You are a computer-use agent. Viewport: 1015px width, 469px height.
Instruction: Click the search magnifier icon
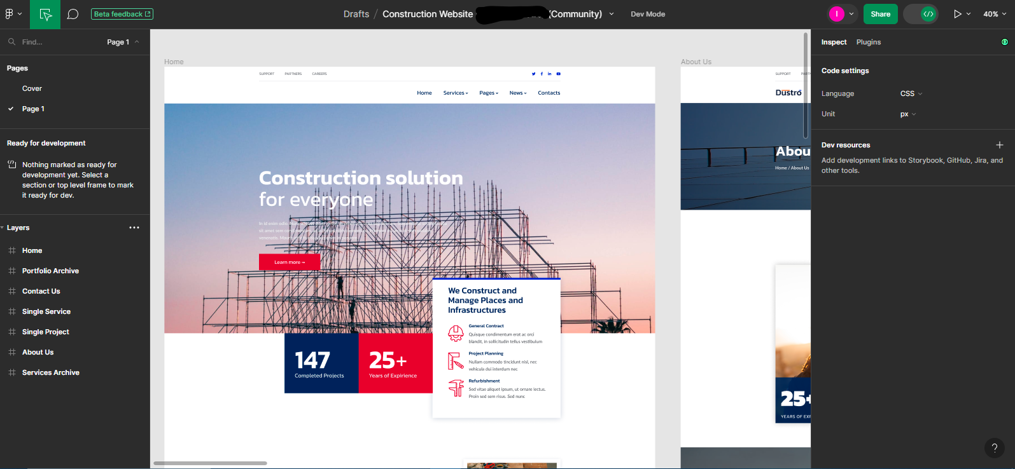pyautogui.click(x=11, y=42)
